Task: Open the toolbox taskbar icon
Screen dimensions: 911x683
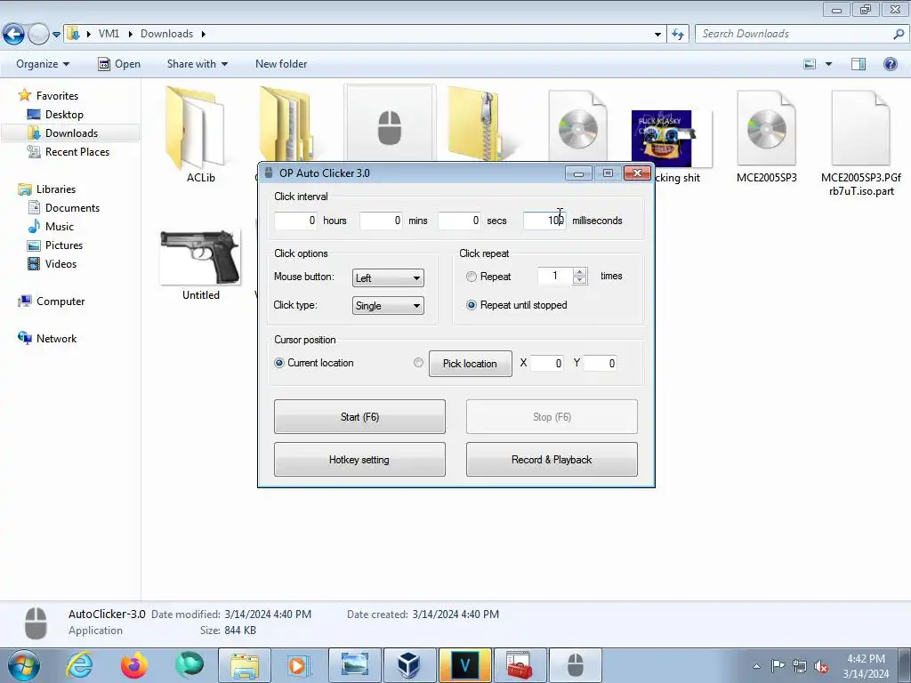Action: click(519, 665)
